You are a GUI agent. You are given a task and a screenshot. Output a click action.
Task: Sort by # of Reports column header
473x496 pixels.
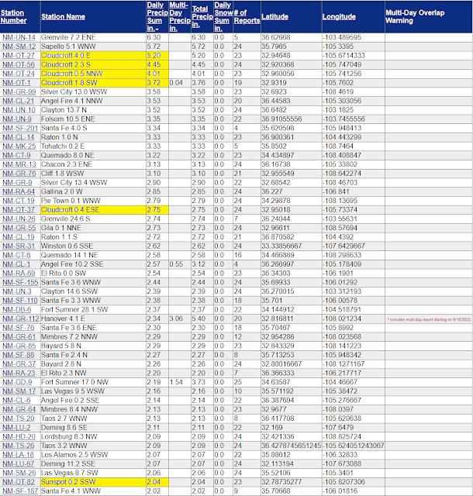pos(247,17)
